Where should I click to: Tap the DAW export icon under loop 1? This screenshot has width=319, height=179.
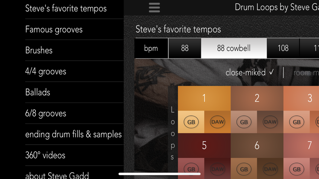coord(218,122)
